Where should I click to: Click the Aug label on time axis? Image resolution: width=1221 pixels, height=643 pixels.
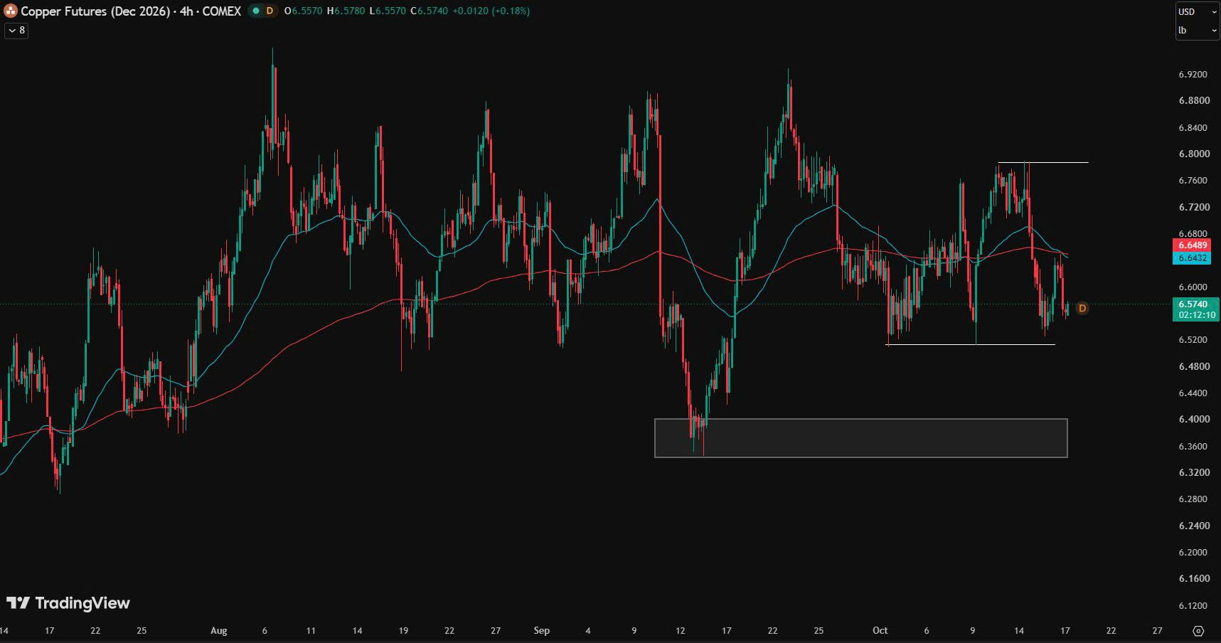[x=219, y=630]
